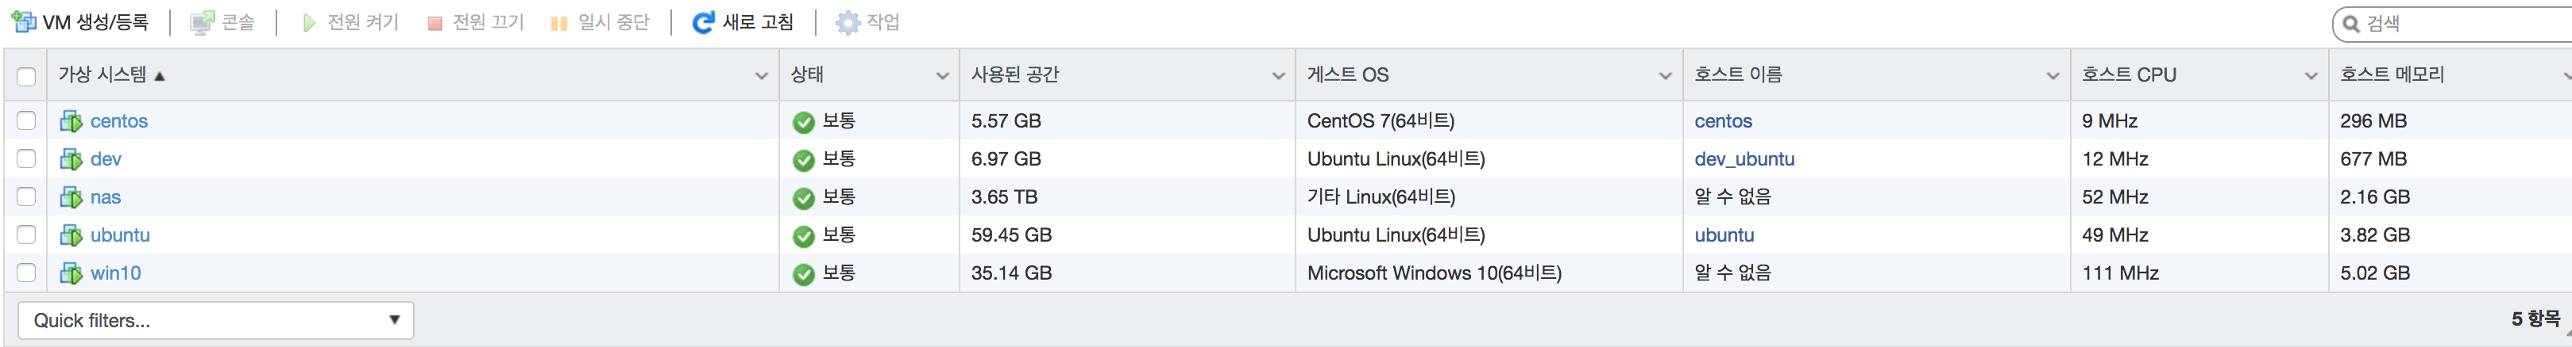
Task: Open the Quick filters dropdown
Action: (216, 320)
